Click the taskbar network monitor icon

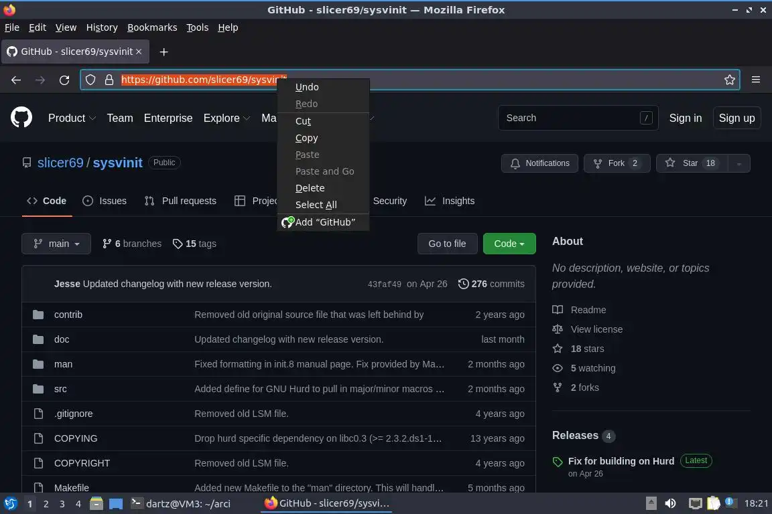[695, 504]
